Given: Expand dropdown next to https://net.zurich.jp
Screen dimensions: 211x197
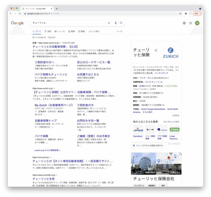Looking at the screenshot, I should pyautogui.click(x=51, y=157).
